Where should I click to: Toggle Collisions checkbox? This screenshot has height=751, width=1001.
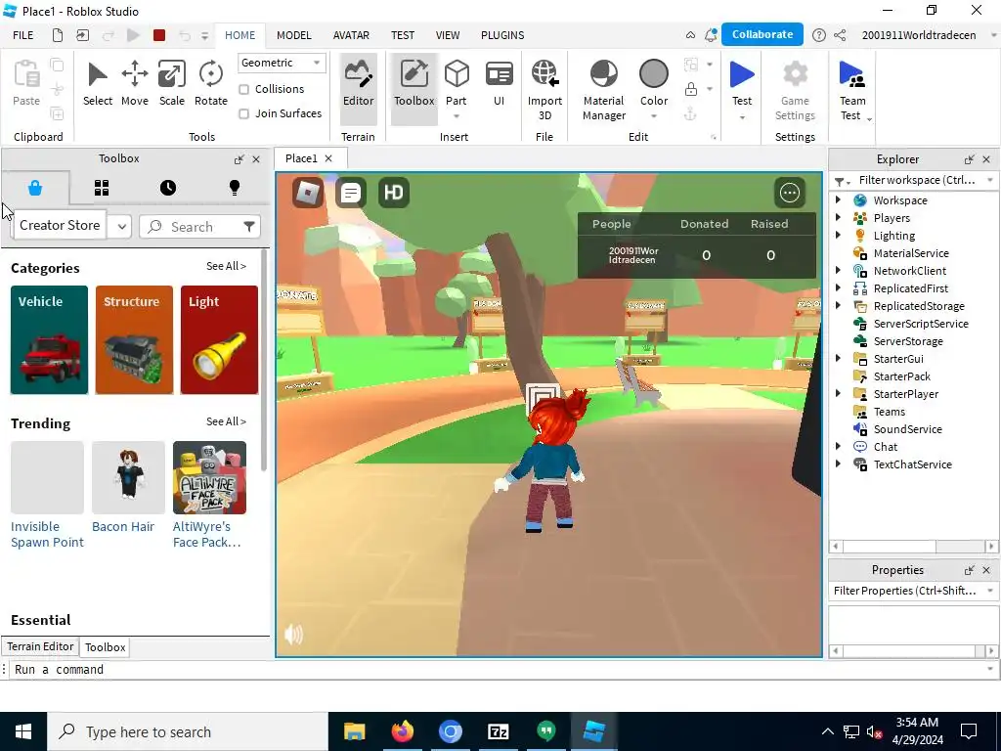tap(243, 89)
